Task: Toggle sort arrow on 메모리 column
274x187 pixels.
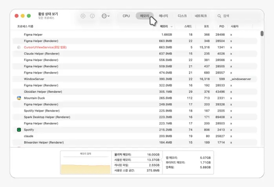Action: tap(172, 27)
